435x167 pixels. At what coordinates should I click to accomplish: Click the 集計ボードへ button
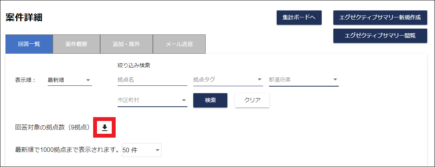coord(299,18)
